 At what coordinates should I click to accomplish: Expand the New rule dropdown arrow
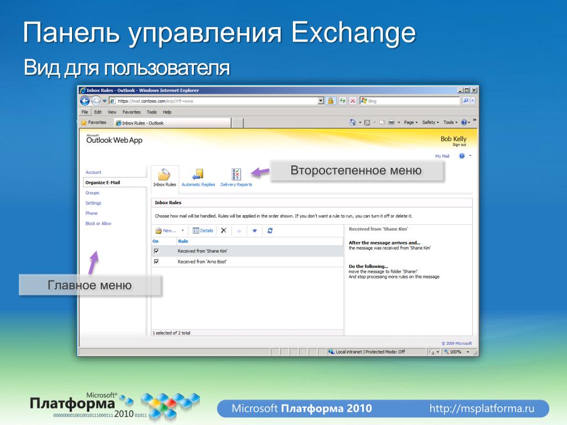click(x=183, y=231)
